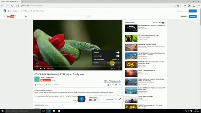
Task: Make a Web Note icon
Action: pyautogui.click(x=189, y=6)
